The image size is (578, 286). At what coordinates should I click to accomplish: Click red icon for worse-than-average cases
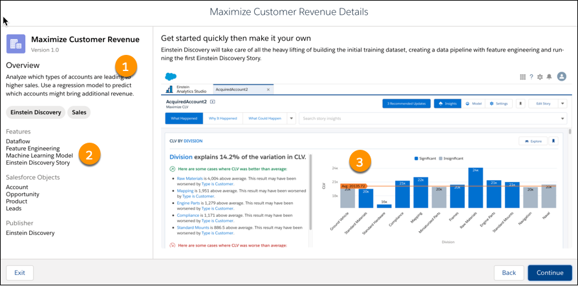172,245
